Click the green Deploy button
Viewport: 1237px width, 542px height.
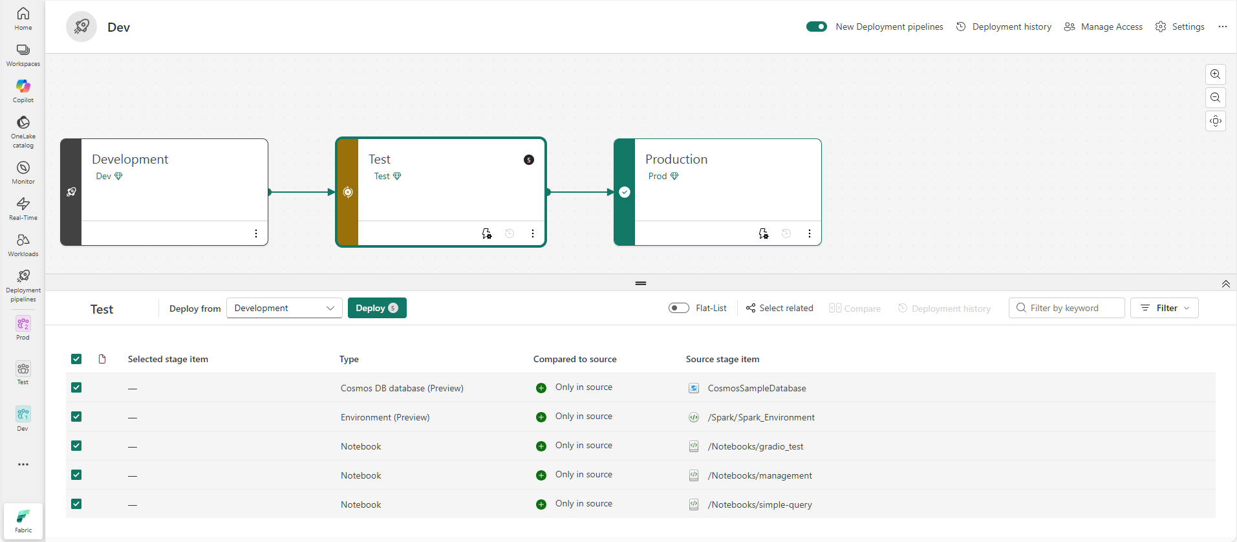(376, 308)
